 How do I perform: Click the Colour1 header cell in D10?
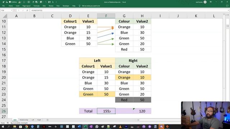point(70,21)
